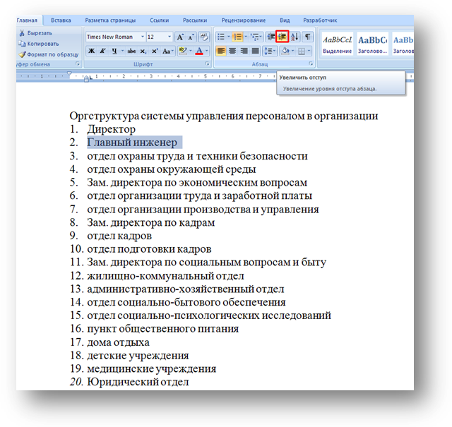This screenshot has width=452, height=427.
Task: Click the Increase Indent icon
Action: coord(282,37)
